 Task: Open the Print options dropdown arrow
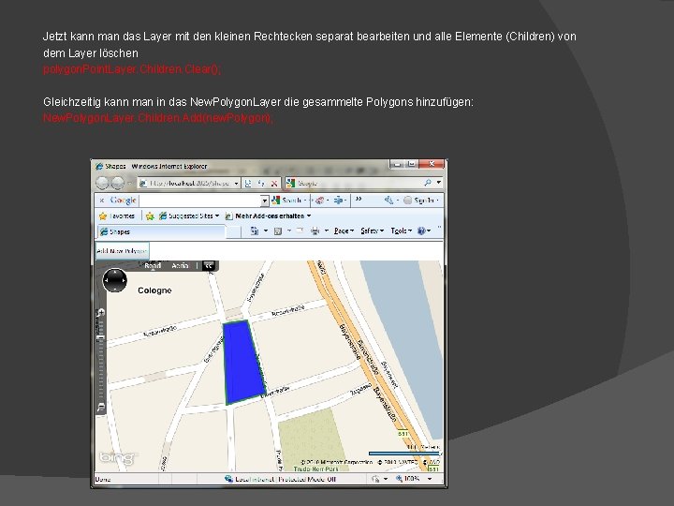tap(327, 231)
